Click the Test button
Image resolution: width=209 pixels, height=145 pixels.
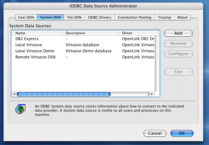(x=178, y=72)
